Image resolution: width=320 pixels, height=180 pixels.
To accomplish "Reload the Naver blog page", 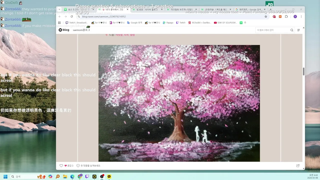I will (x=72, y=16).
